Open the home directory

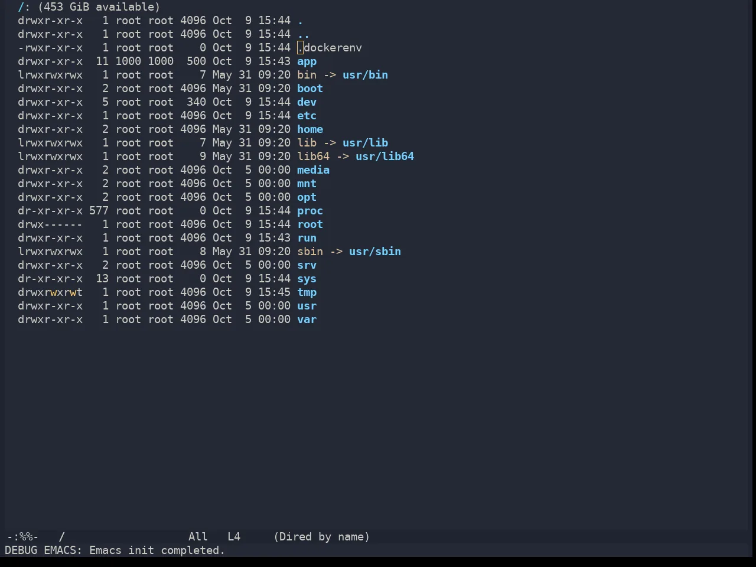tap(310, 129)
